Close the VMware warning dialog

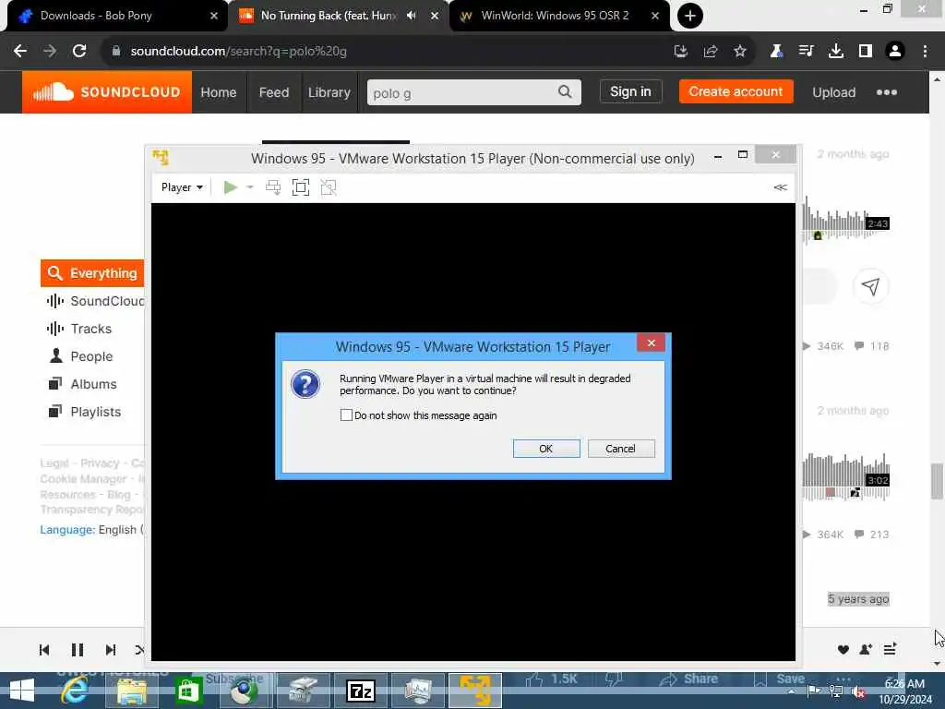[651, 343]
